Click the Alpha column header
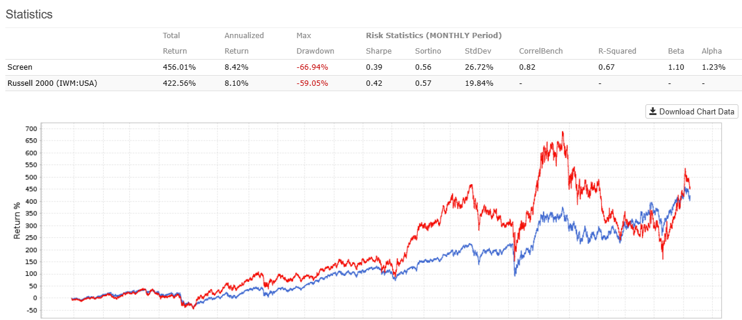The width and height of the screenshot is (742, 320). [x=712, y=51]
